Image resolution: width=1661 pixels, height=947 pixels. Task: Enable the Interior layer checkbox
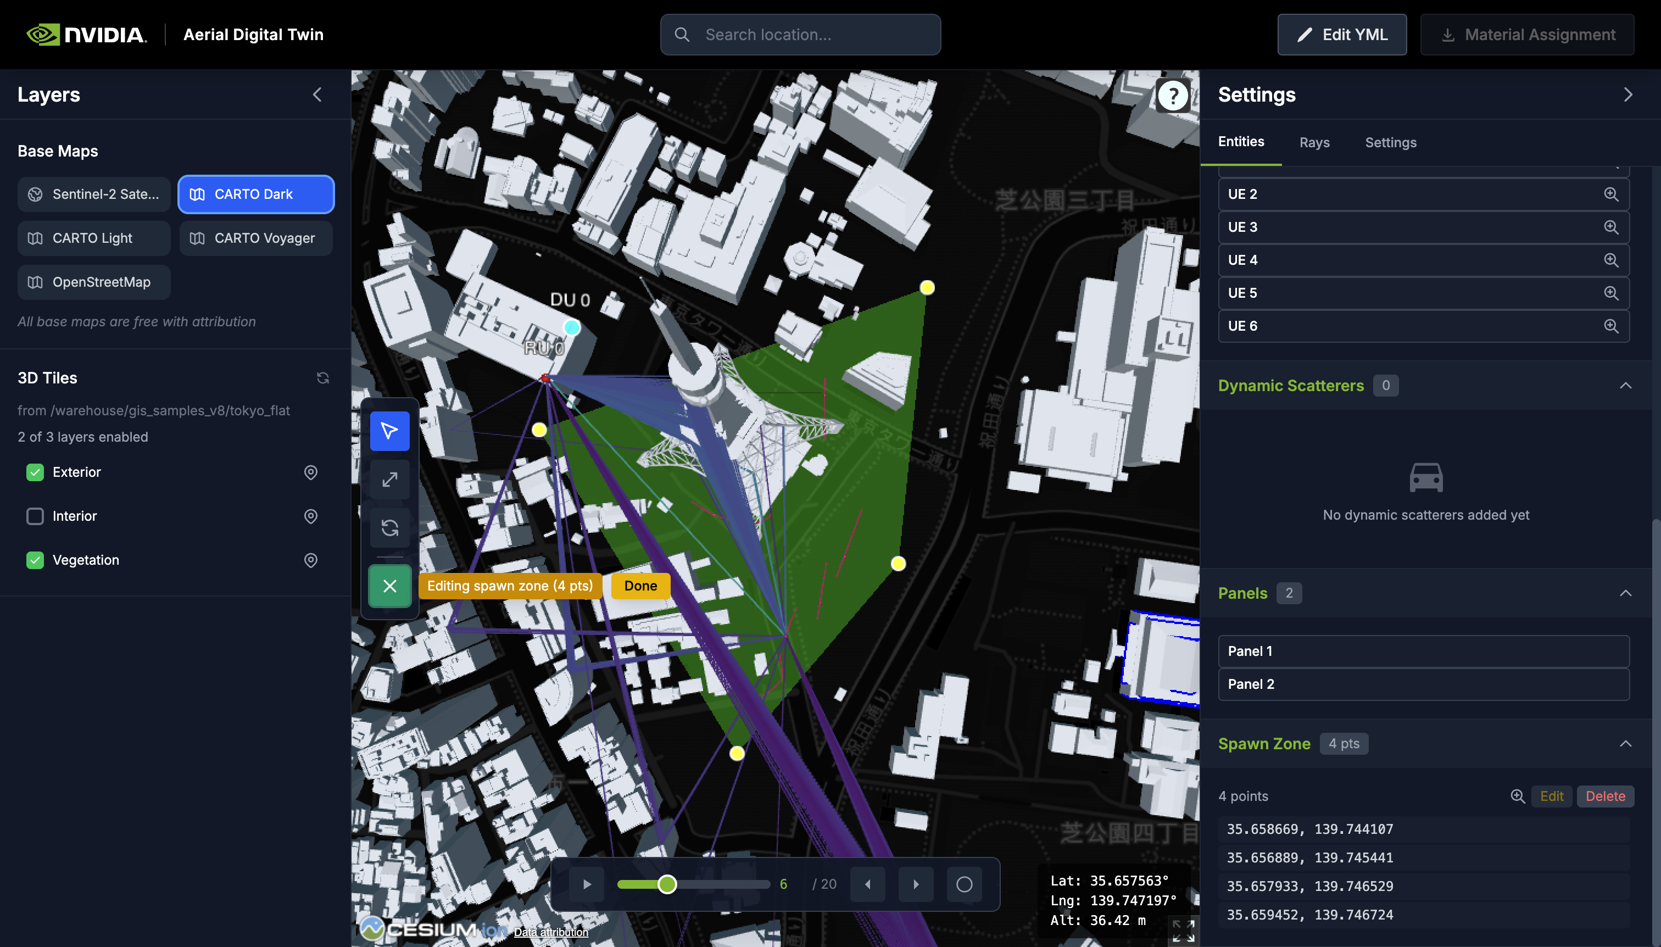coord(35,516)
